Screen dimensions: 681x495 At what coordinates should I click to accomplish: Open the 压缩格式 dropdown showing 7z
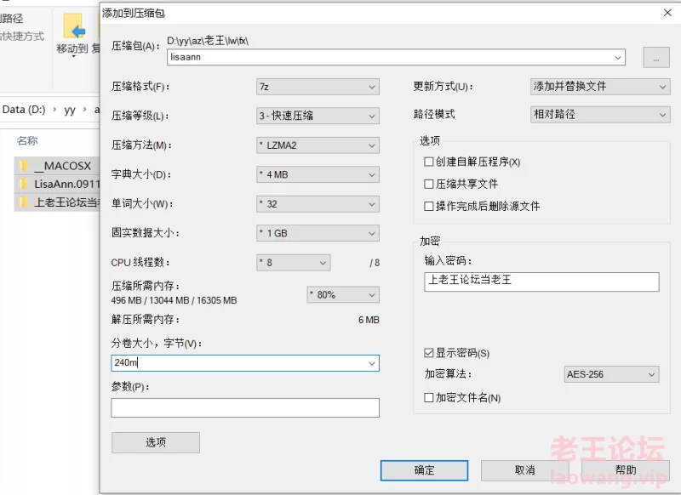click(318, 87)
